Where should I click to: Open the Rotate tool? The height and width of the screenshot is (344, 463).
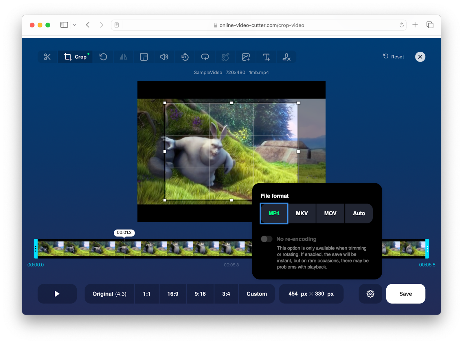coord(103,57)
